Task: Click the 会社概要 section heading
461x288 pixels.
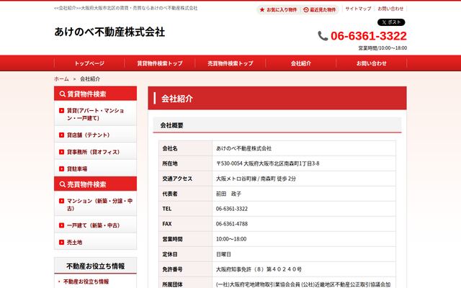Action: [171, 125]
